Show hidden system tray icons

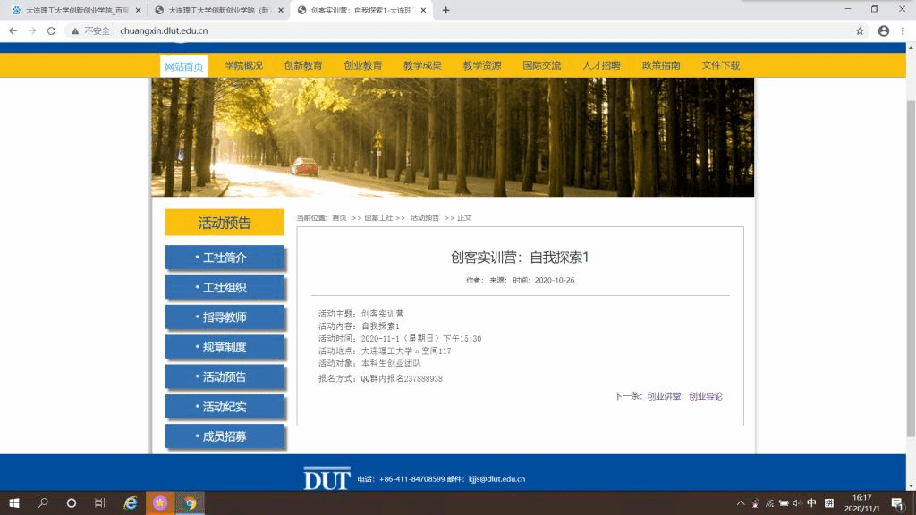(x=742, y=503)
